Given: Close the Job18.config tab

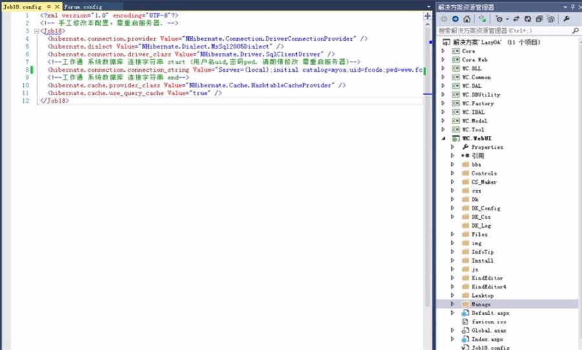Looking at the screenshot, I should pos(56,6).
